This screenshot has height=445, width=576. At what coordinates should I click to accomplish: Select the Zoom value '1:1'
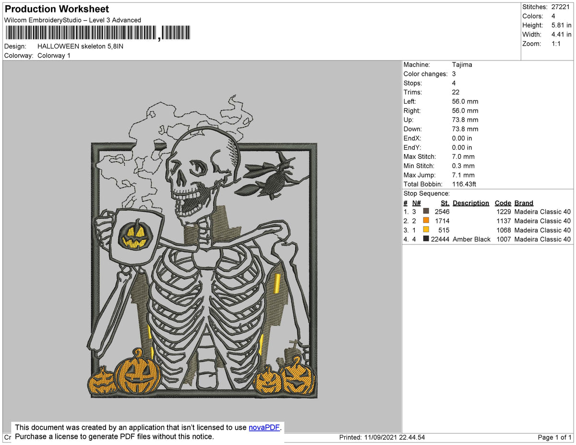tap(556, 43)
